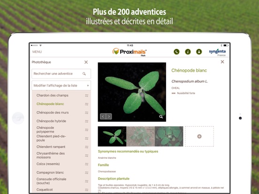
Task: Select Coquelicot in the list
Action: coord(45,190)
